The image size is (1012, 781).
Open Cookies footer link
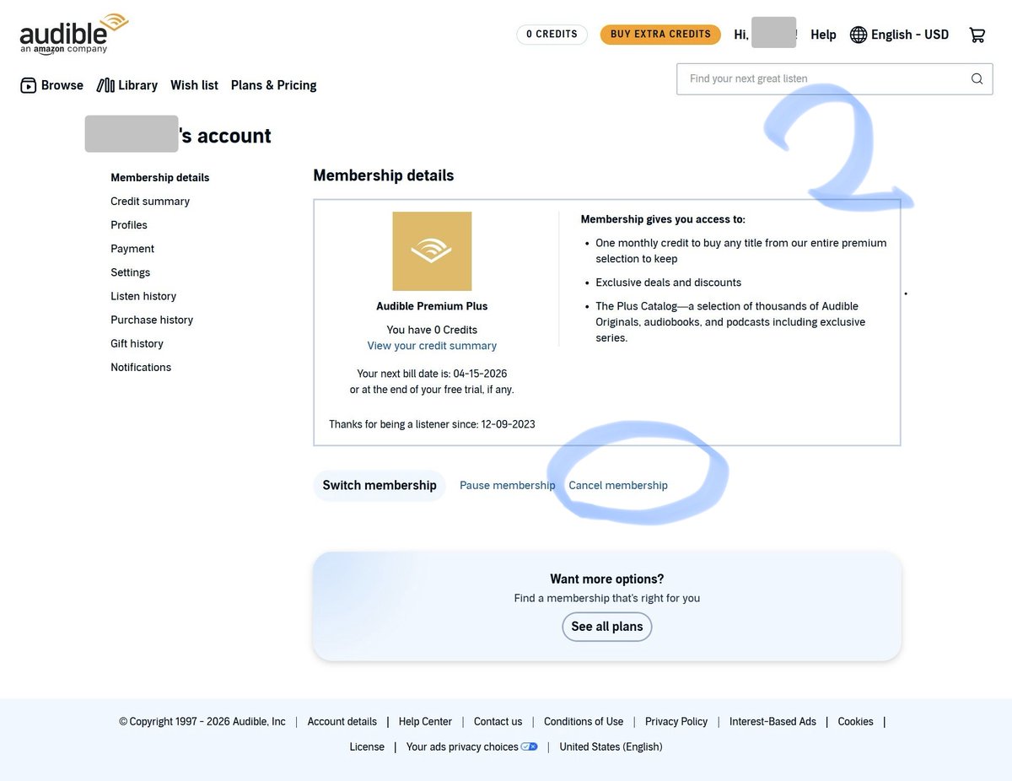click(x=856, y=722)
